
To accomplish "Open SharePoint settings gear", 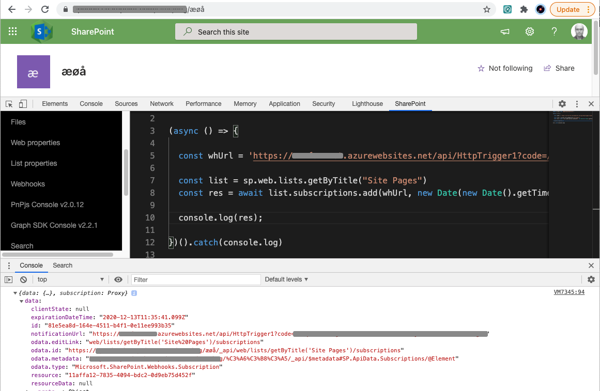I will click(530, 32).
